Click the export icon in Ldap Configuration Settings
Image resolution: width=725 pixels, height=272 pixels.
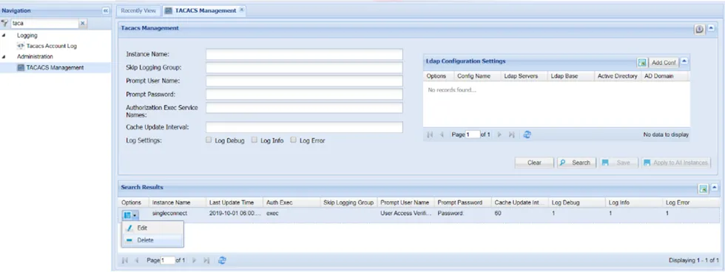[642, 62]
